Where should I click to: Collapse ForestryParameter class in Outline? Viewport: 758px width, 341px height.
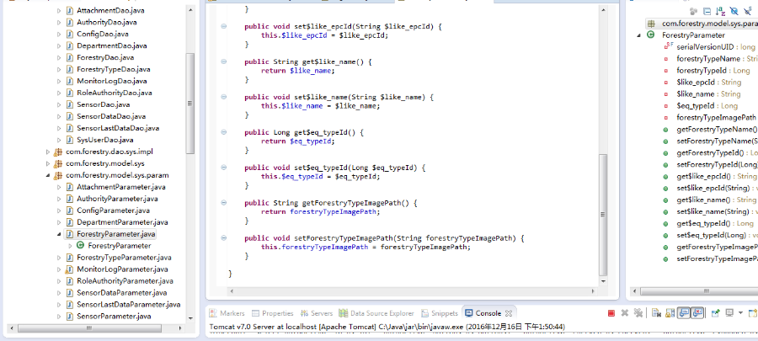tap(639, 35)
